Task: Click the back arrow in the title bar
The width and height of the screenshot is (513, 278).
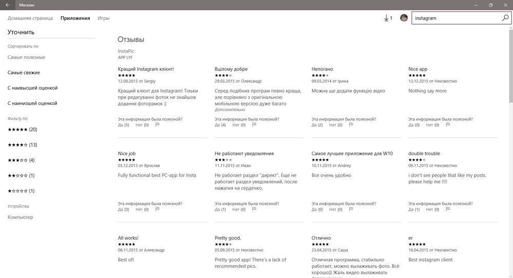Action: click(8, 5)
